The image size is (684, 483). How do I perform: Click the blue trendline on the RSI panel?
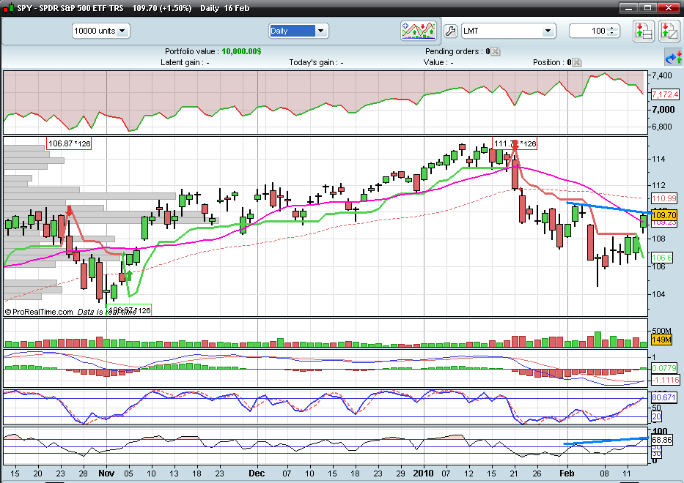coord(606,441)
